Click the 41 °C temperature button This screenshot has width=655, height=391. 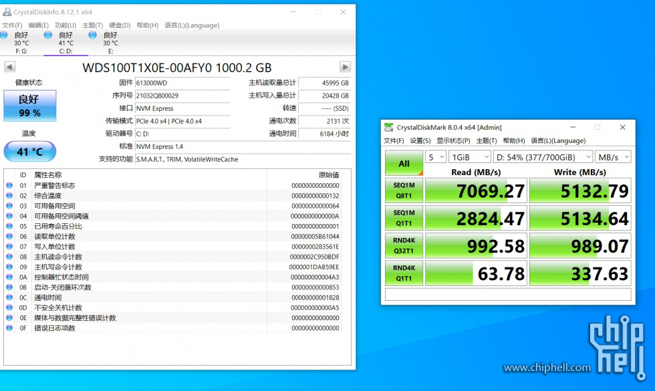[x=29, y=151]
